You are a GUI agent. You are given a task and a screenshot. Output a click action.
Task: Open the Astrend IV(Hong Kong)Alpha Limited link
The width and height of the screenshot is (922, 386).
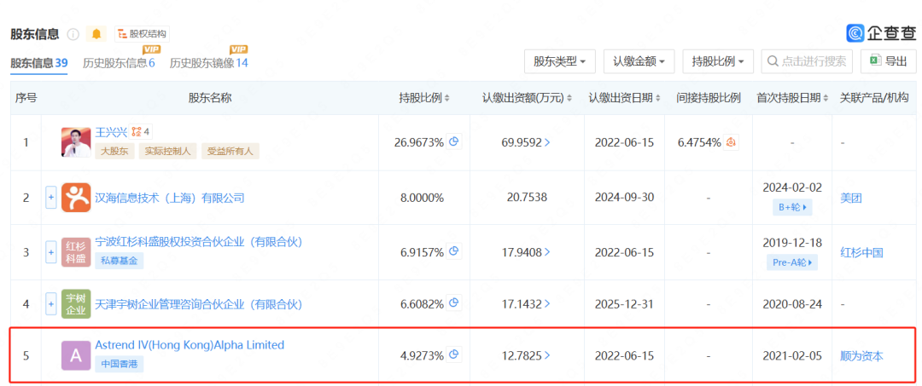(190, 345)
